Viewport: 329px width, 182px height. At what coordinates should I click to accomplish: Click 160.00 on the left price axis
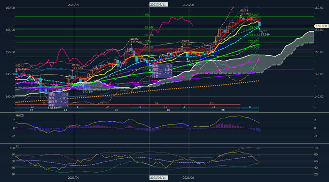point(10,8)
